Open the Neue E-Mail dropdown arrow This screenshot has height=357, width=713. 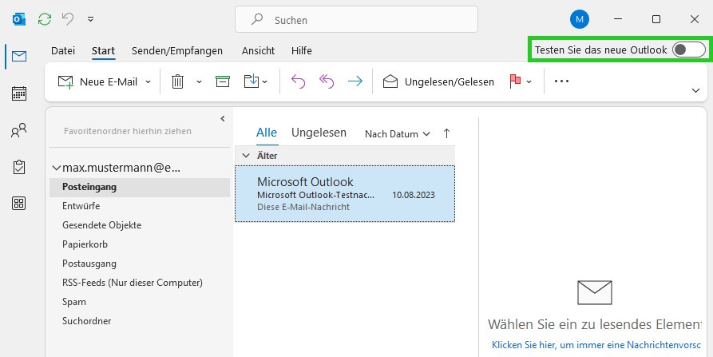point(148,81)
